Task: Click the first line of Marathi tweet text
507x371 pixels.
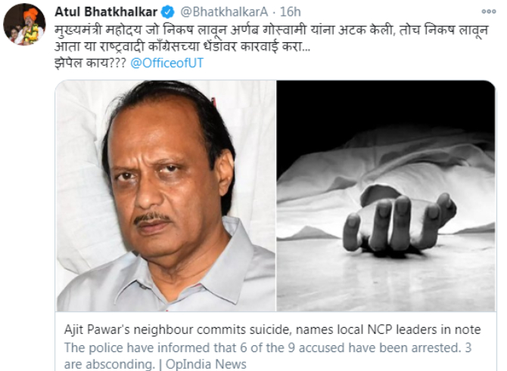Action: (272, 29)
